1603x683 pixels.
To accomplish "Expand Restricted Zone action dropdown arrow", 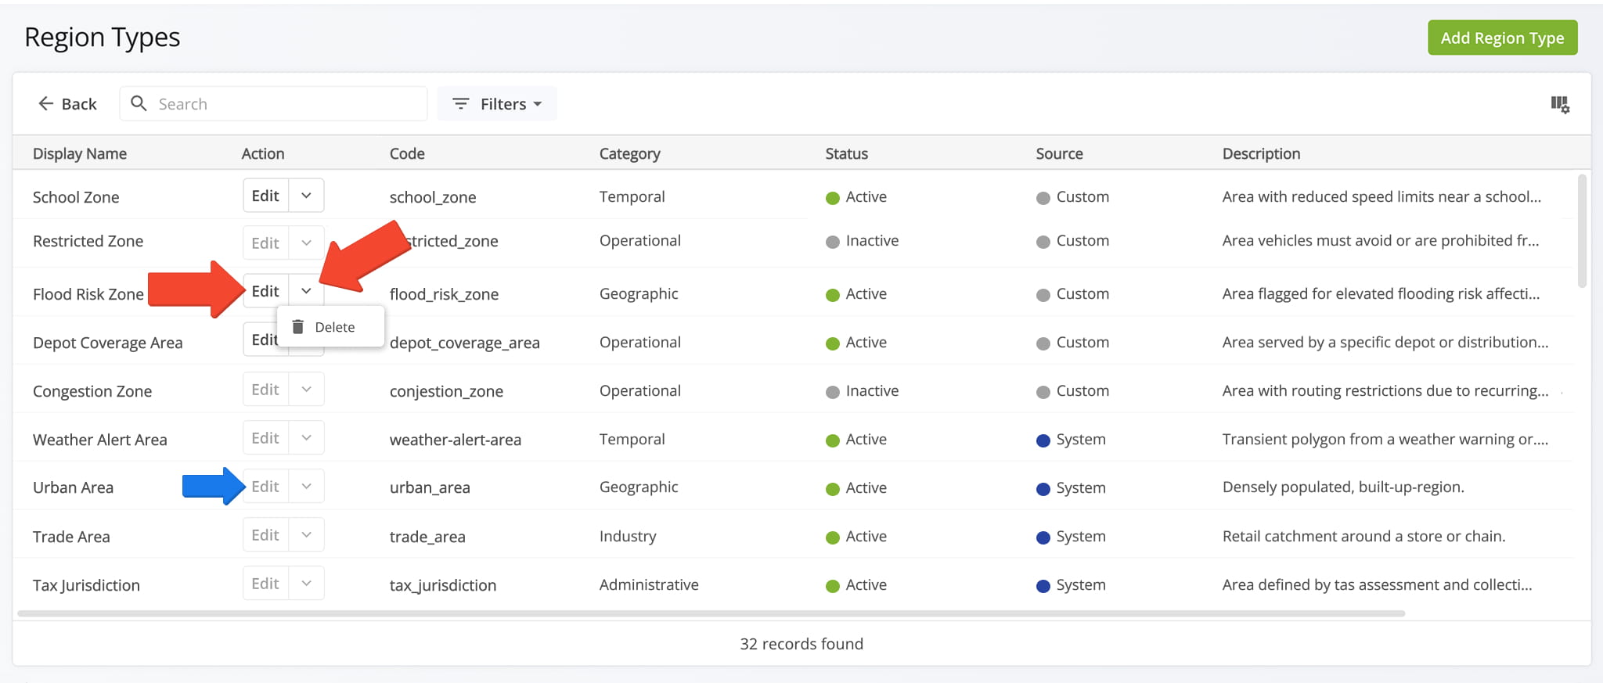I will (x=307, y=243).
